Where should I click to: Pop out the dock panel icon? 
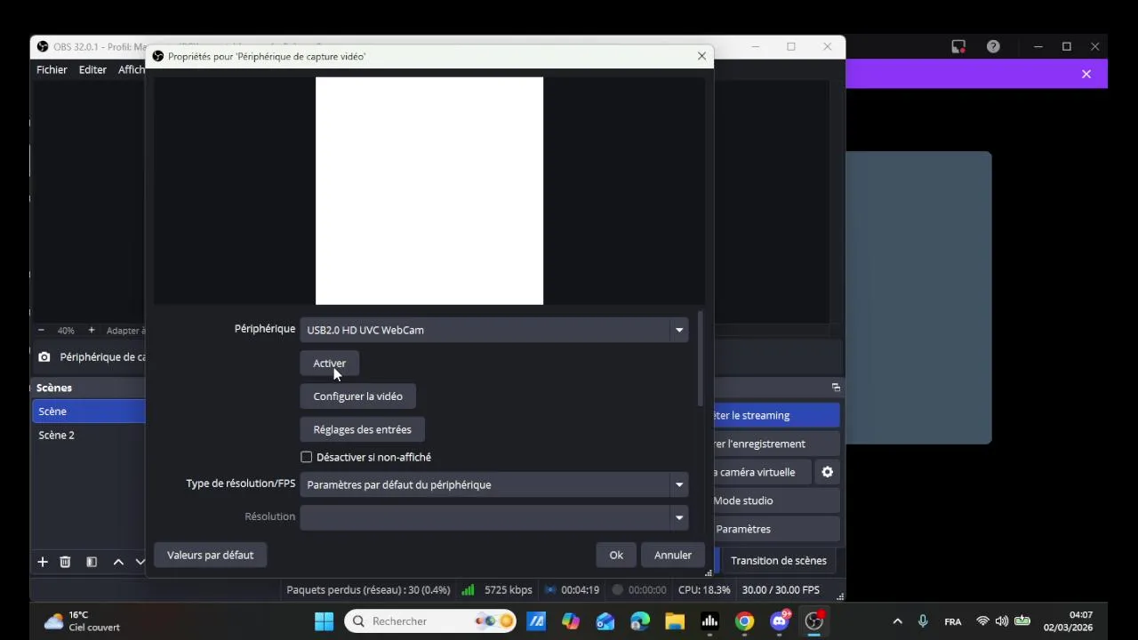pyautogui.click(x=836, y=388)
